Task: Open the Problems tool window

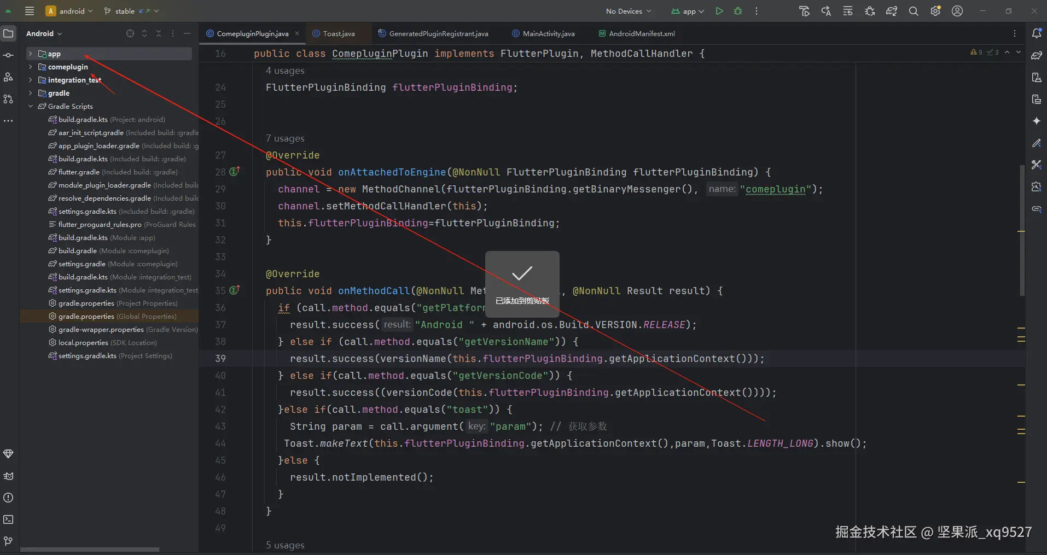Action: point(8,498)
